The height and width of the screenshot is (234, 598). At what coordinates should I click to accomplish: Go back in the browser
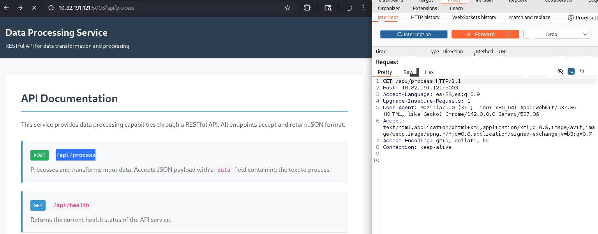(6, 8)
